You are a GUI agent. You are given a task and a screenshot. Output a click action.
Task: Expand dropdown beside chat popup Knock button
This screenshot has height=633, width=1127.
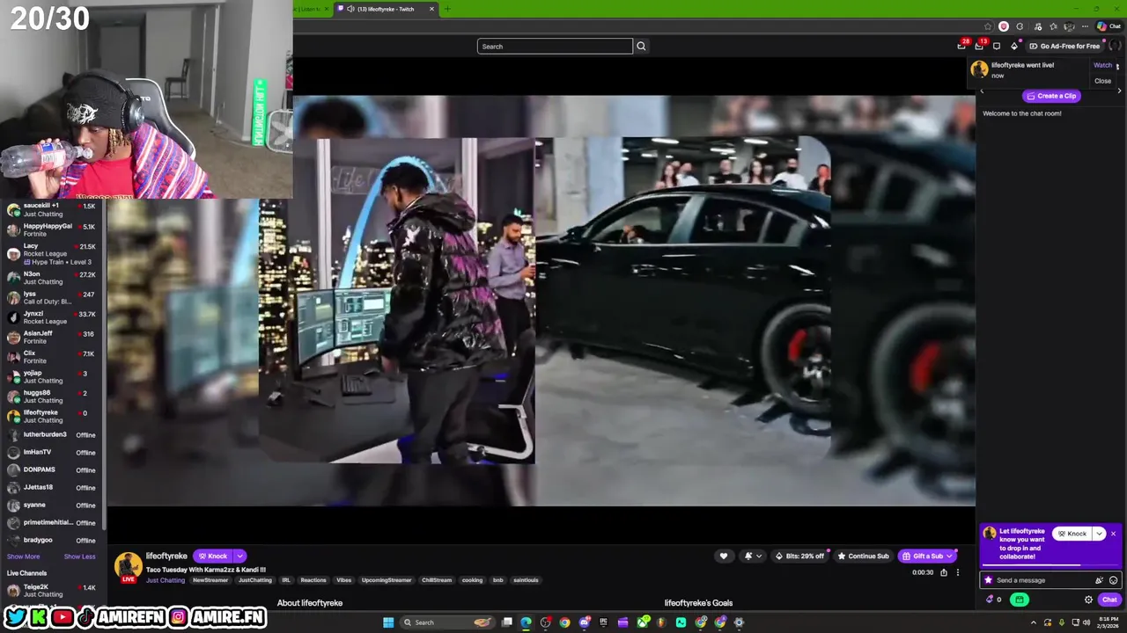[x=1099, y=534]
